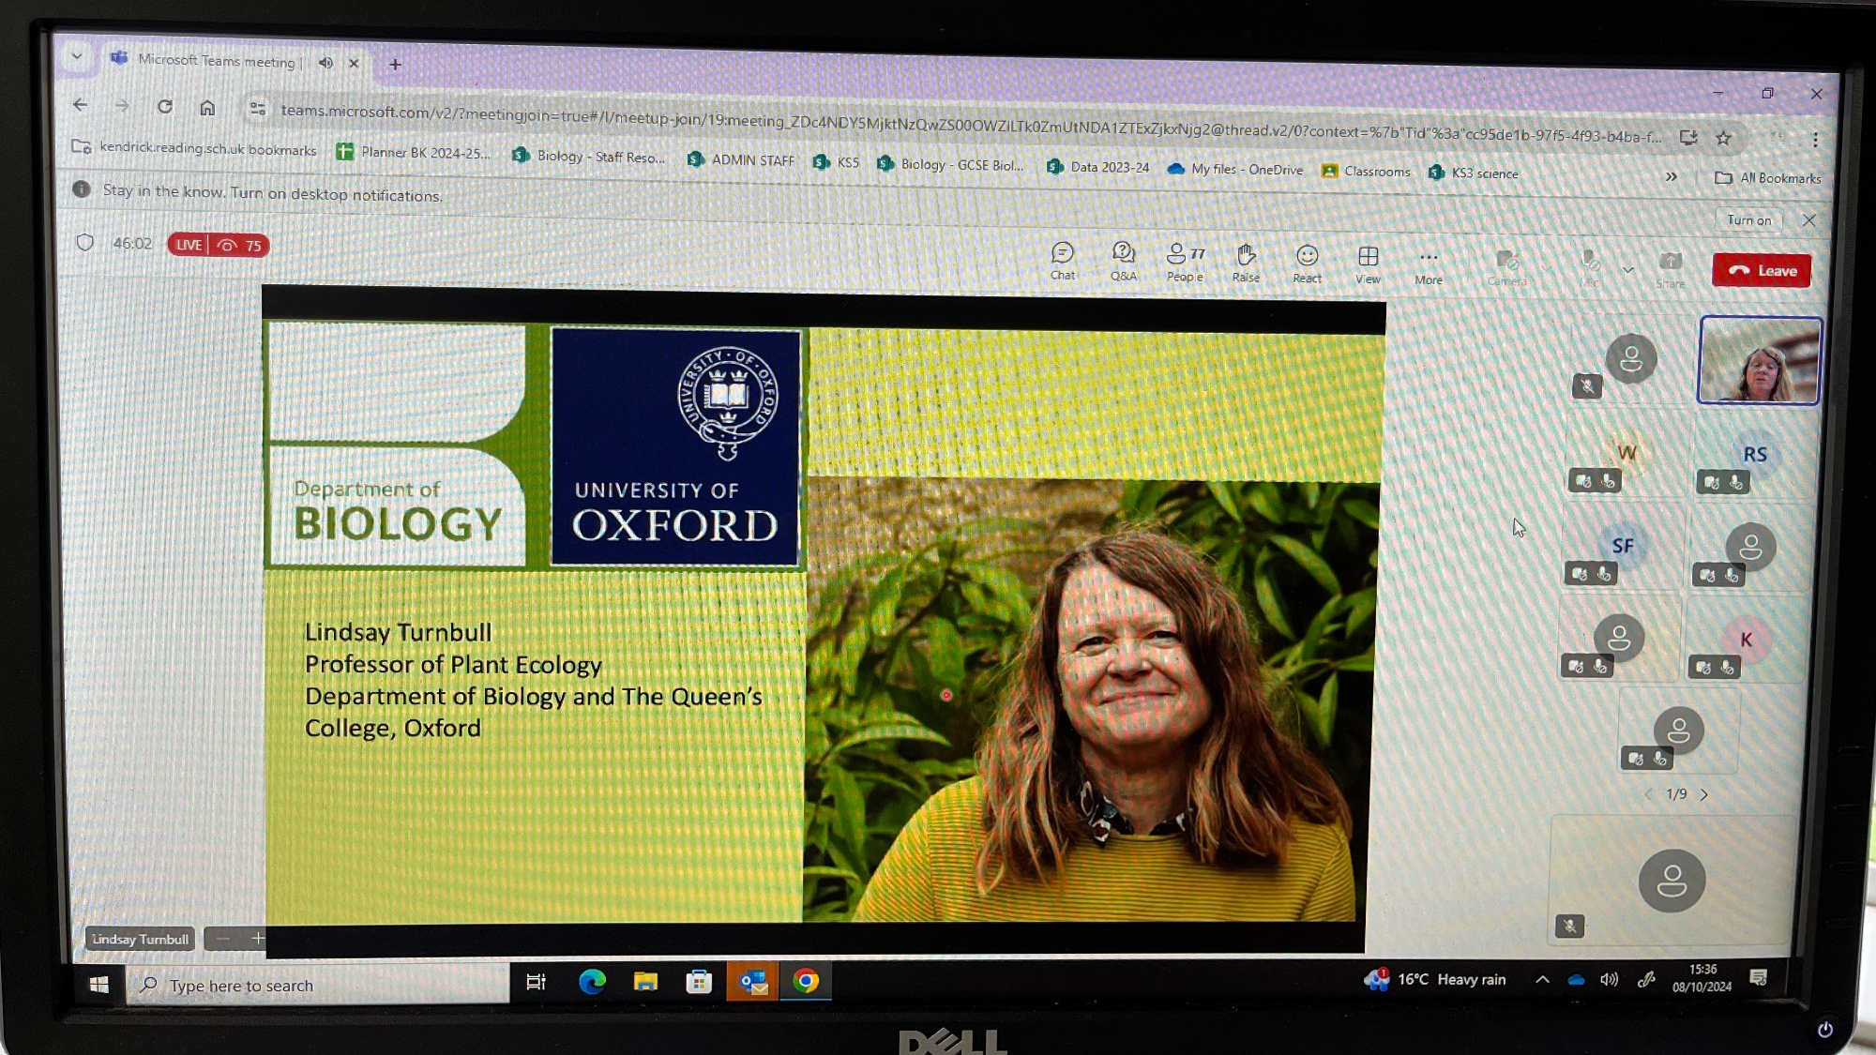Image resolution: width=1876 pixels, height=1055 pixels.
Task: Show the People list
Action: pos(1186,263)
